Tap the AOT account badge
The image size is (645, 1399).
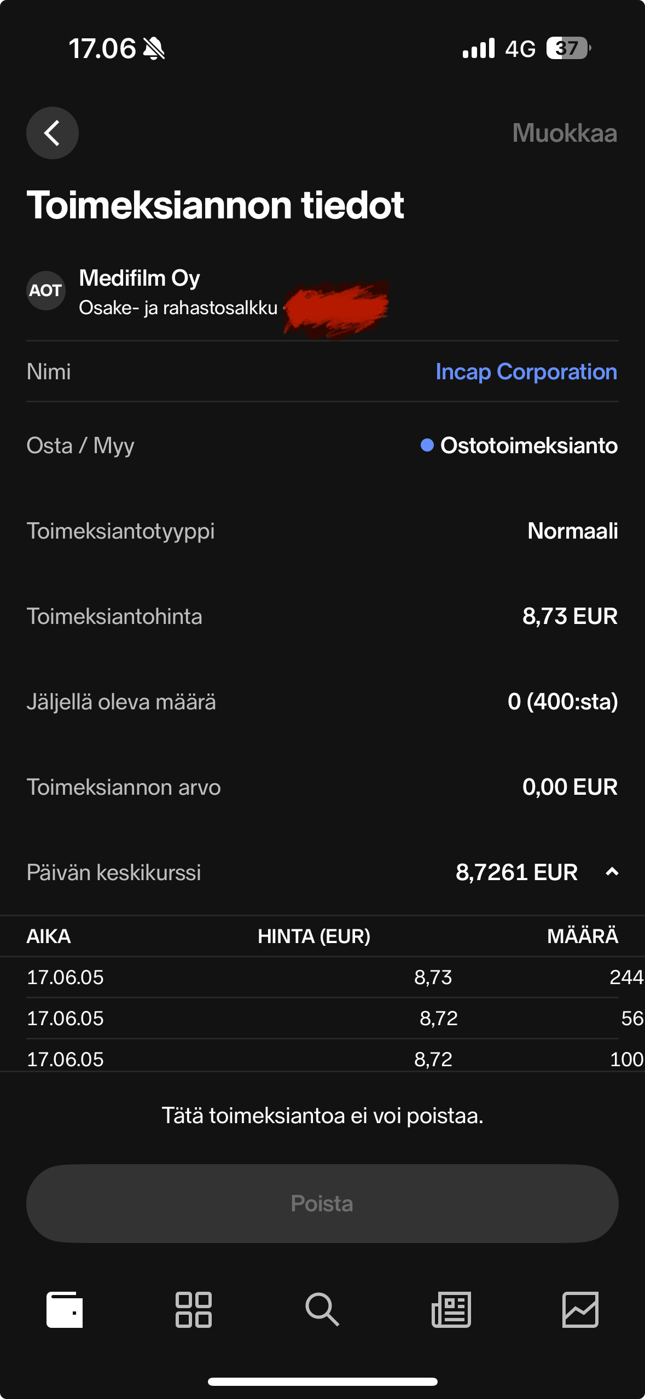(46, 291)
